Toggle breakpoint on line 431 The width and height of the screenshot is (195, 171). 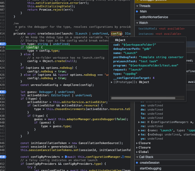click(x=3, y=92)
